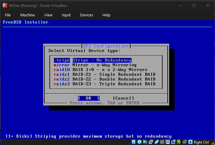Click the green virtualization CPU status icon
Viewport: 215px width, 145px height.
coord(179,142)
